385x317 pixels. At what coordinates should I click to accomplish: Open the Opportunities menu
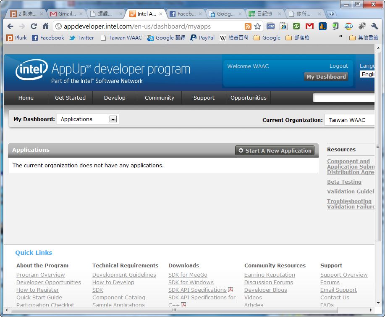point(248,98)
